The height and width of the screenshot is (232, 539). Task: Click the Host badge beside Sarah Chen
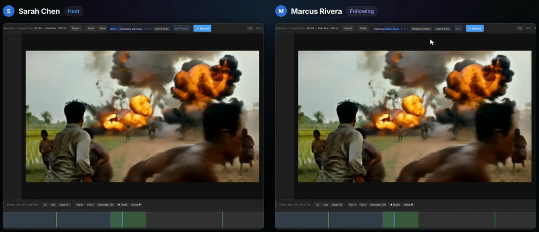pyautogui.click(x=74, y=11)
